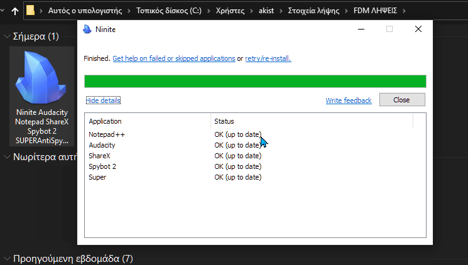Click the ShareX status OK (up to date)
The height and width of the screenshot is (265, 468).
tap(238, 156)
